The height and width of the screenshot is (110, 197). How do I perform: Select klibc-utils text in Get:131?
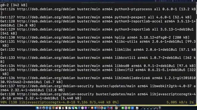126,42
